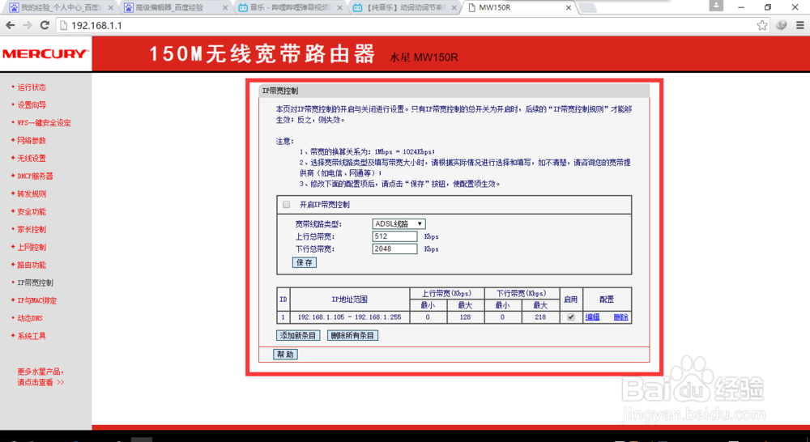Viewport: 810px width, 442px height.
Task: Close the 音乐 哔哩哔哩 tab
Action: pos(339,8)
